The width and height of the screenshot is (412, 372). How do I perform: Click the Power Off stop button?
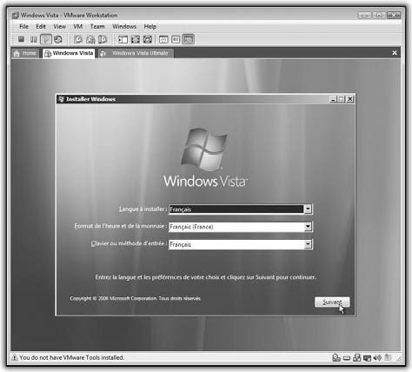click(21, 39)
